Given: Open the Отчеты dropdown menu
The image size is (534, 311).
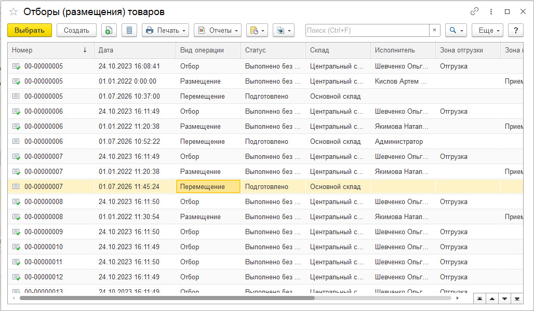Looking at the screenshot, I should click(218, 30).
